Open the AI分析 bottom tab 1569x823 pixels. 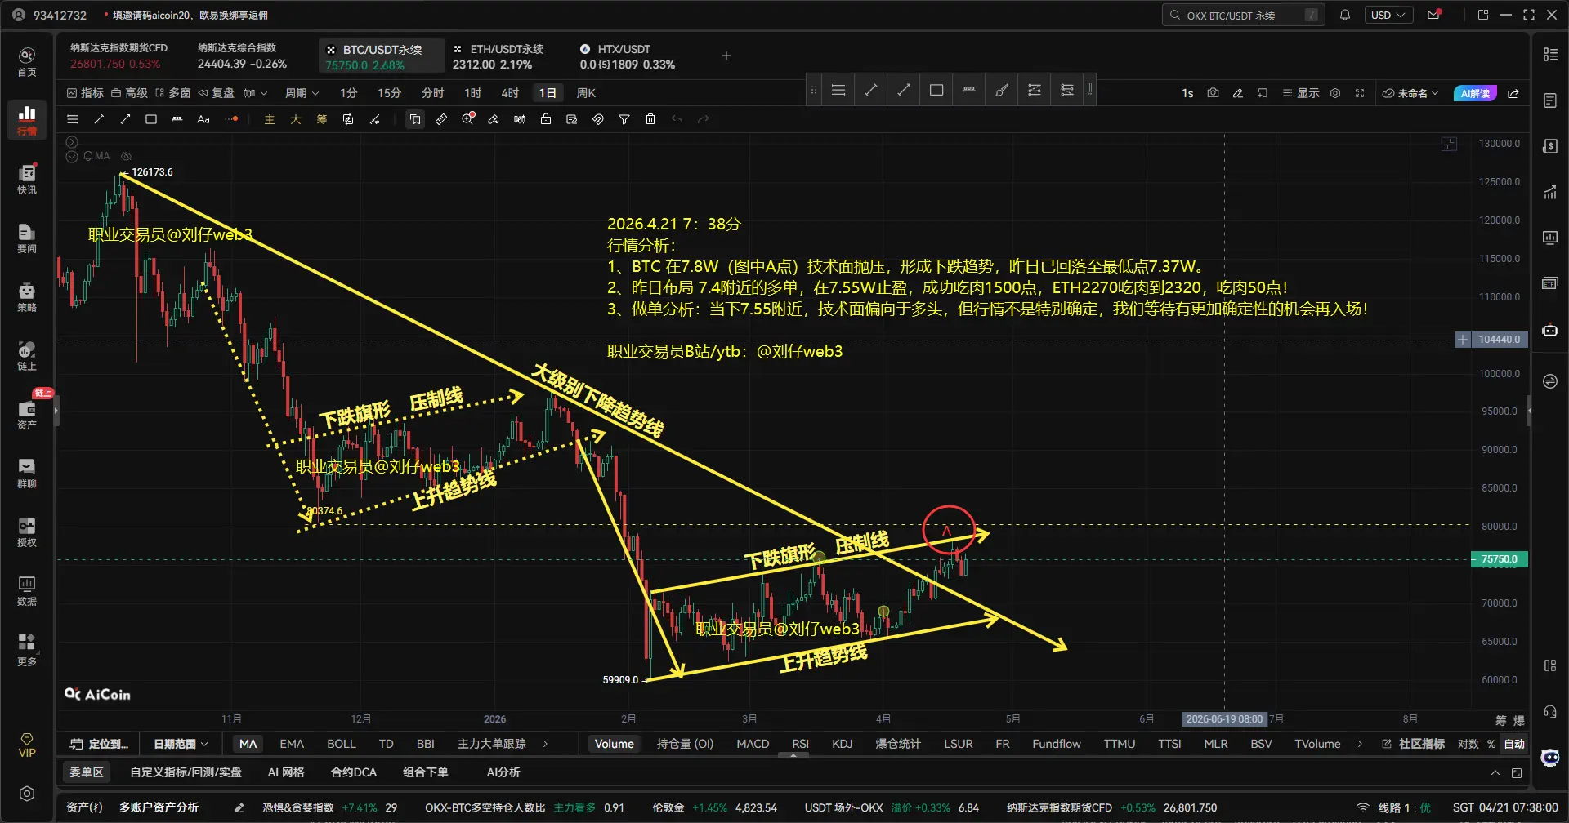(503, 772)
